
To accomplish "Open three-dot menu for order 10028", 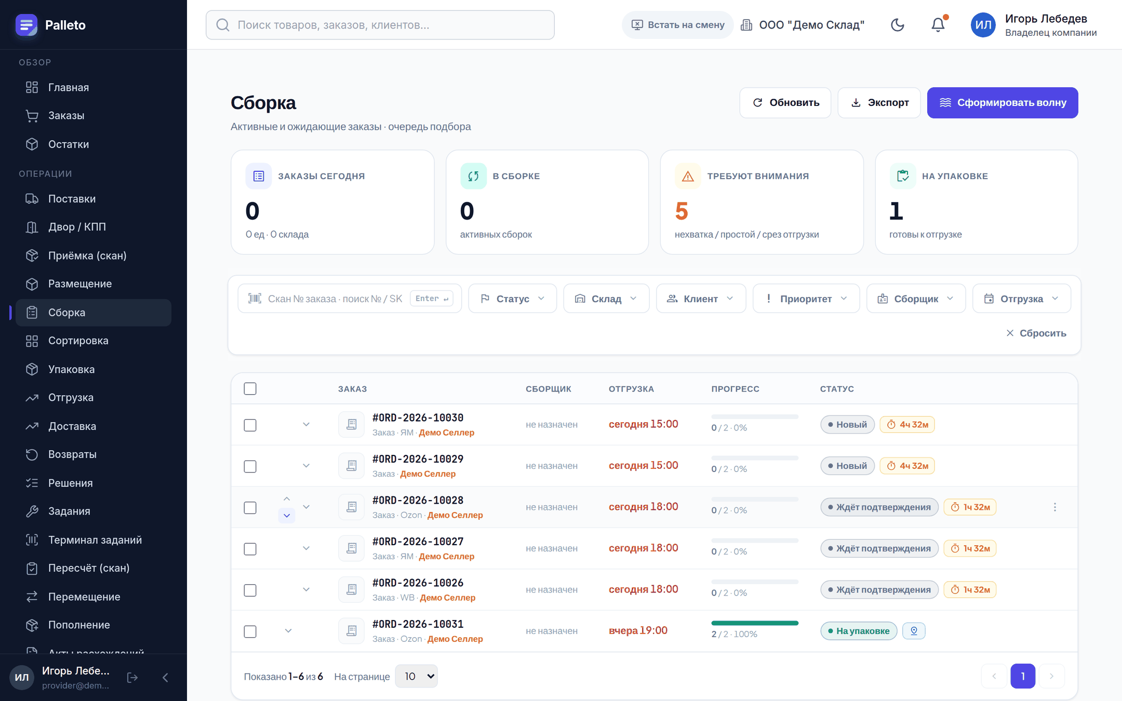I will [1054, 507].
